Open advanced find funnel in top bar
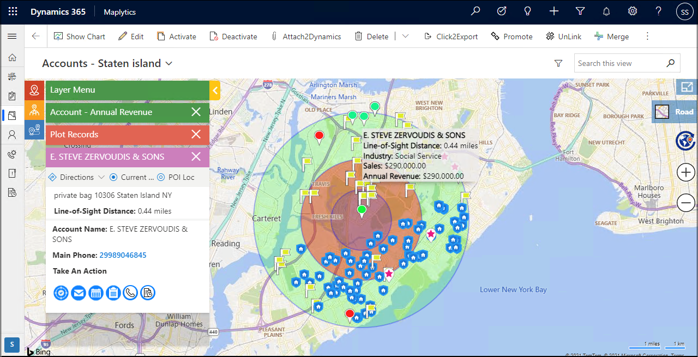Image resolution: width=698 pixels, height=357 pixels. click(580, 11)
